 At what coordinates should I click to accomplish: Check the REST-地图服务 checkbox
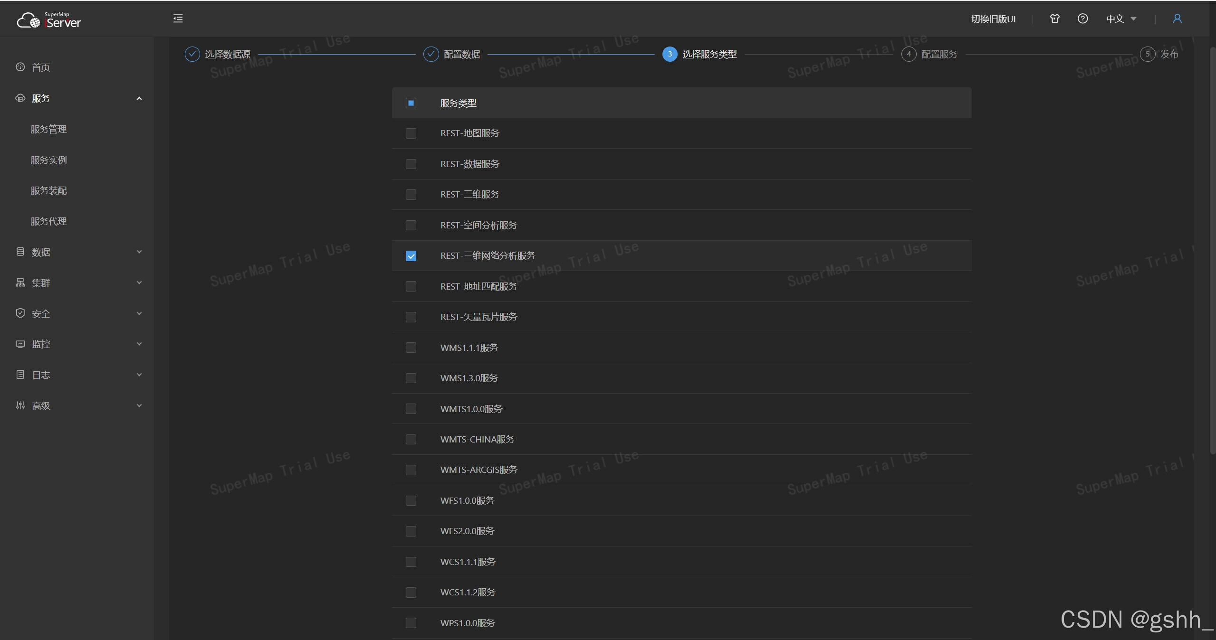pyautogui.click(x=411, y=133)
